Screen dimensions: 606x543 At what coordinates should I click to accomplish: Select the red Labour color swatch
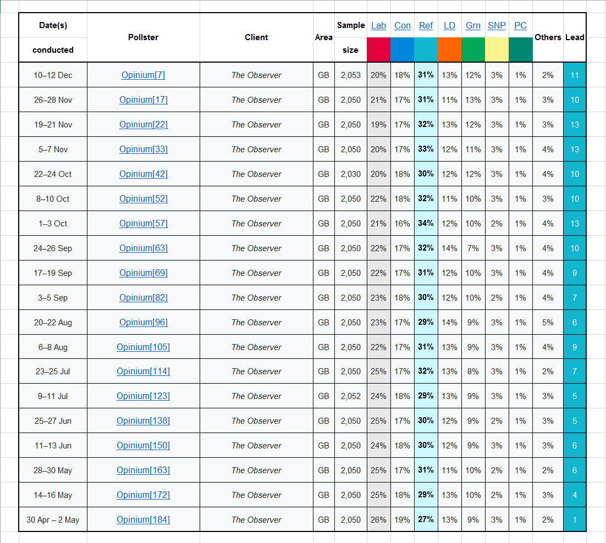[x=378, y=49]
